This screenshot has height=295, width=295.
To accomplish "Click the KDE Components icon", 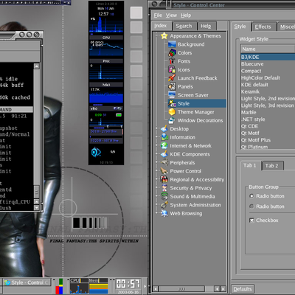I will coord(164,154).
